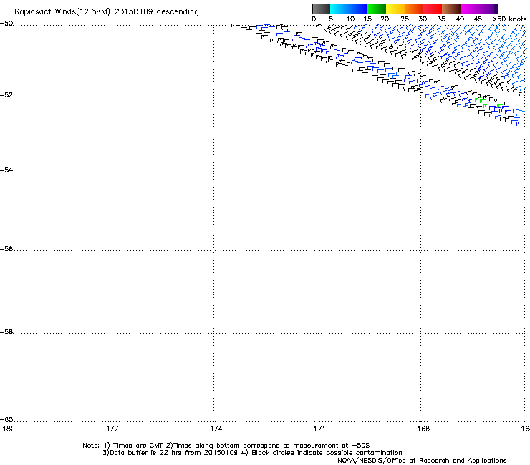
Task: Click the latitude label '-54'
Action: (x=6, y=170)
